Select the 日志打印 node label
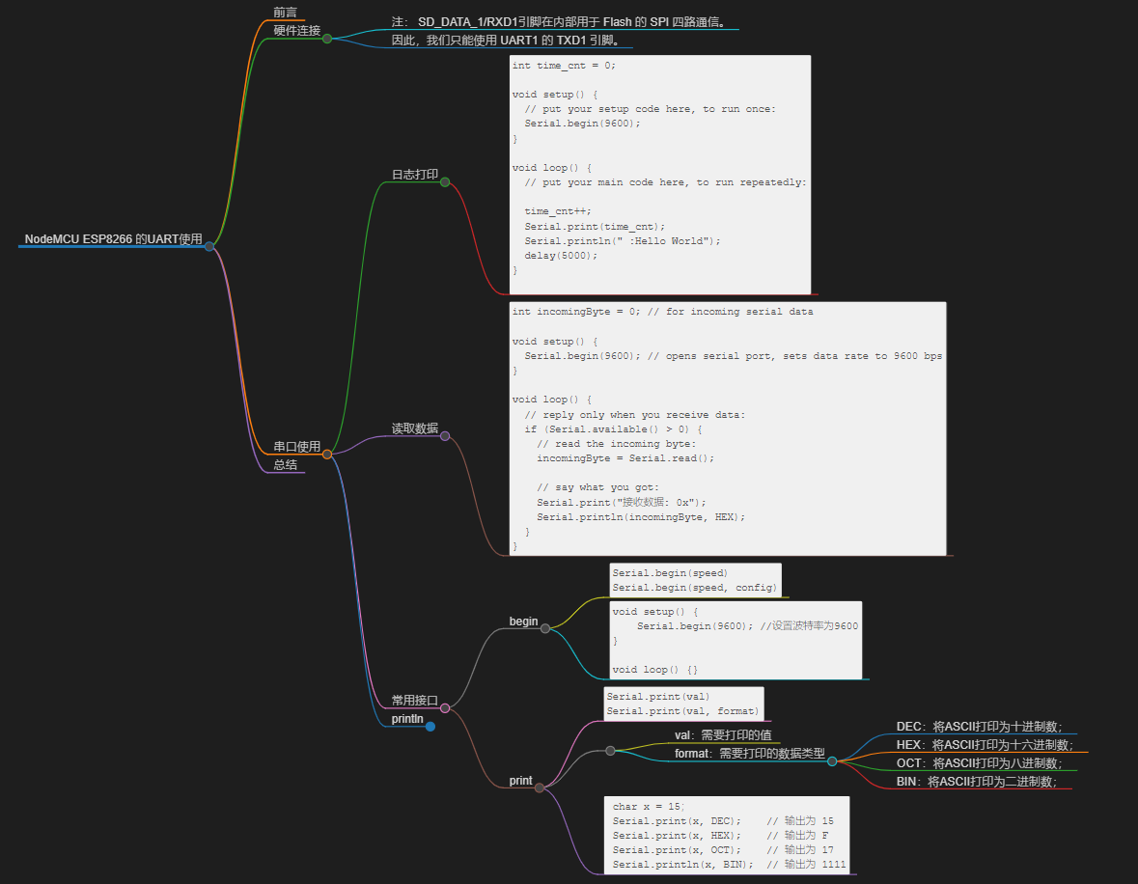The width and height of the screenshot is (1138, 884). coord(414,174)
